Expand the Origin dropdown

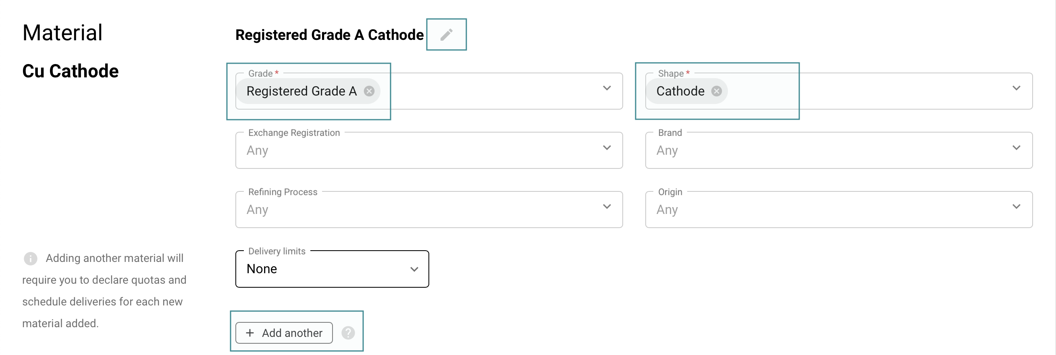tap(1016, 207)
